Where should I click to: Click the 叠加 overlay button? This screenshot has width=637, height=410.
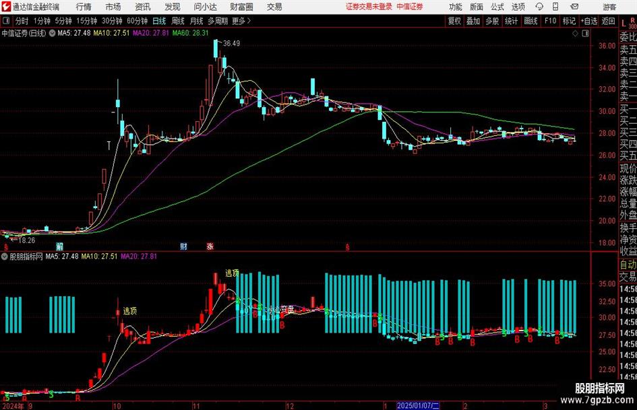coord(473,21)
